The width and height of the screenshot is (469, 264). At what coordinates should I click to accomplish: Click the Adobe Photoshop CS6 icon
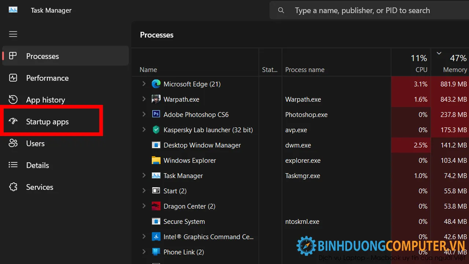pyautogui.click(x=156, y=114)
